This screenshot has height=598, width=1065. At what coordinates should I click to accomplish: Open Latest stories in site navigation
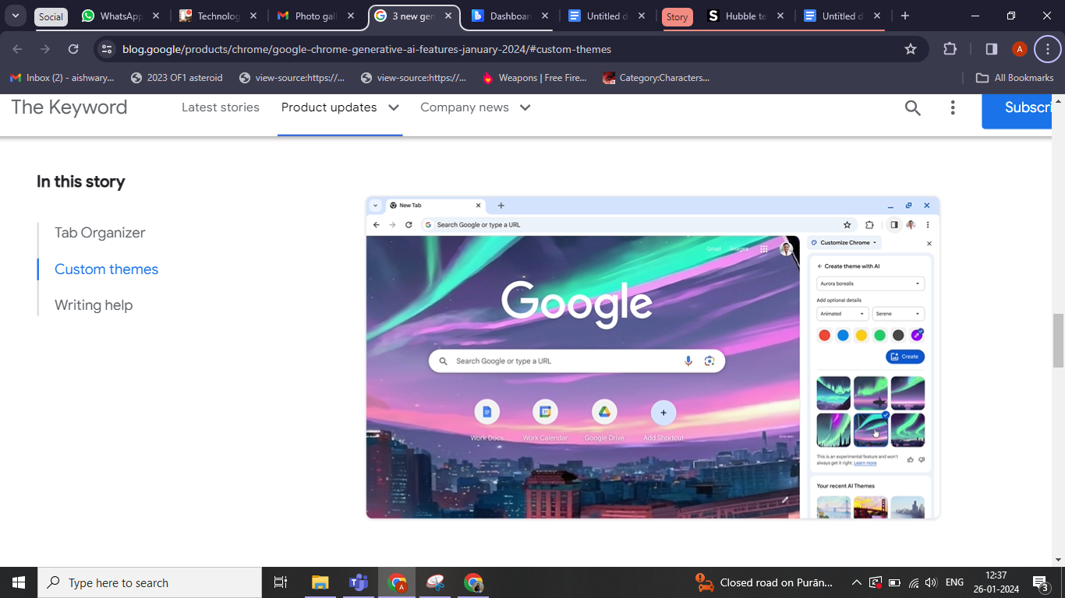(221, 107)
